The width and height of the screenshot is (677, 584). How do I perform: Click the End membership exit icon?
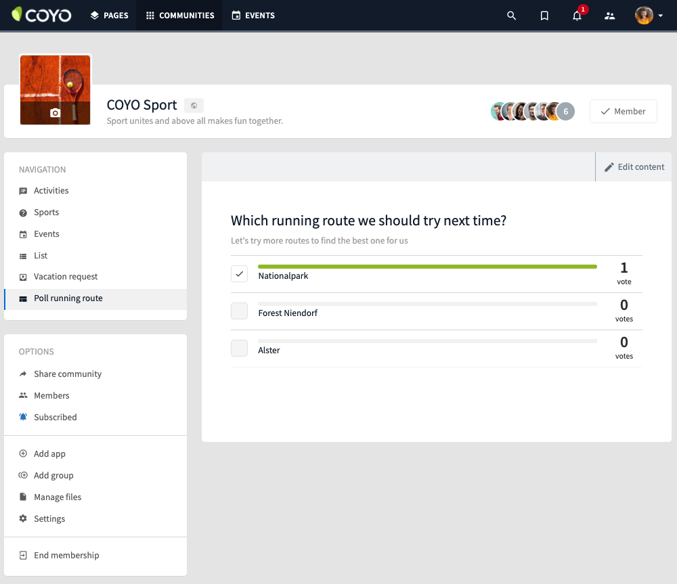pyautogui.click(x=23, y=555)
